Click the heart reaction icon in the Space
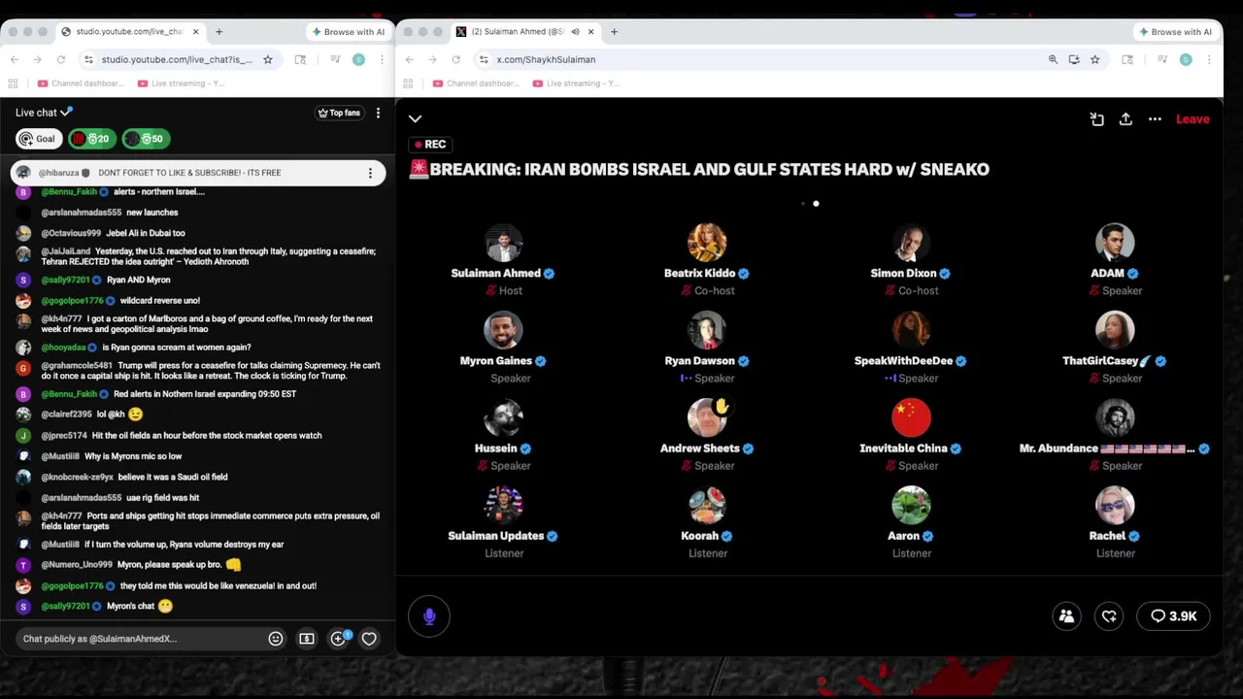Image resolution: width=1243 pixels, height=699 pixels. click(x=1109, y=616)
